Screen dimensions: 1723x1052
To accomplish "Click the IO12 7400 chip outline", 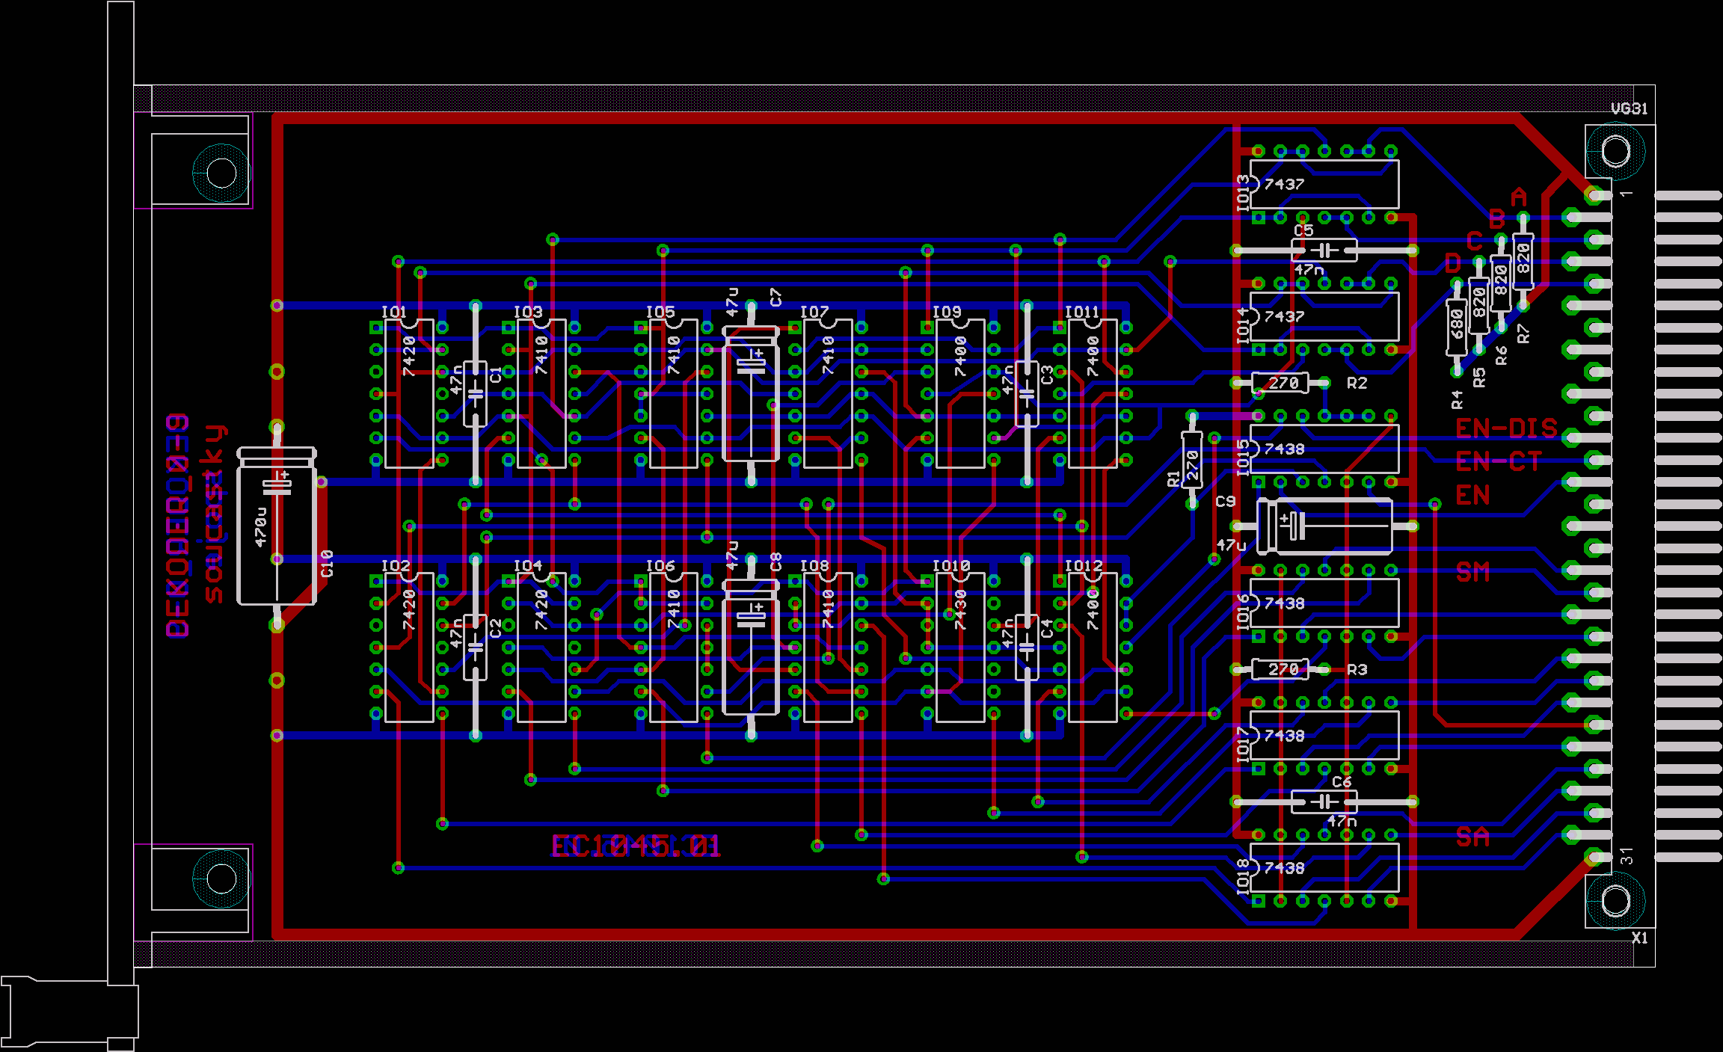I will 1093,647.
